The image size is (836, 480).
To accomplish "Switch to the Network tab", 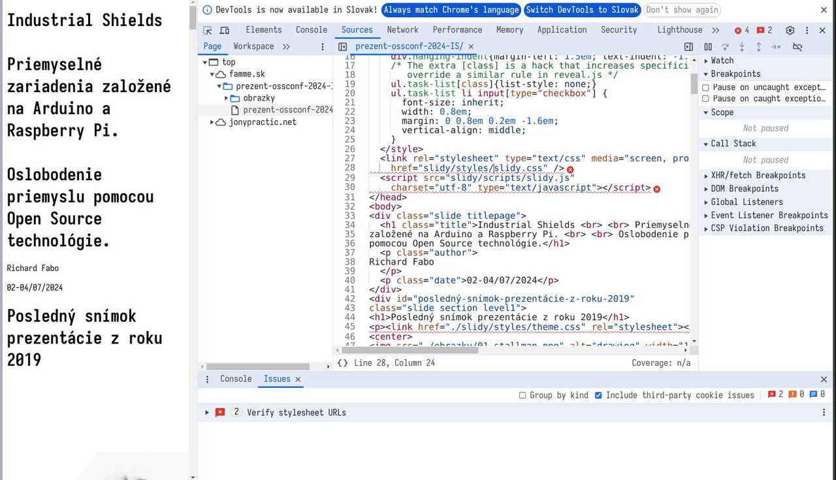I will pyautogui.click(x=402, y=30).
